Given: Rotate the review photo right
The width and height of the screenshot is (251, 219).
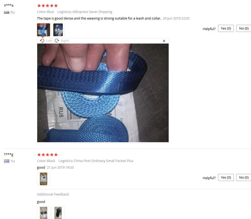Looking at the screenshot, I should 62,41.
